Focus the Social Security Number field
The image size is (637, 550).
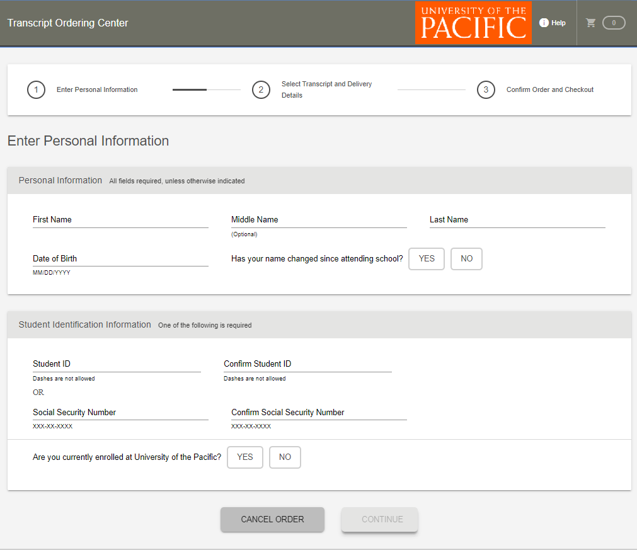[120, 412]
